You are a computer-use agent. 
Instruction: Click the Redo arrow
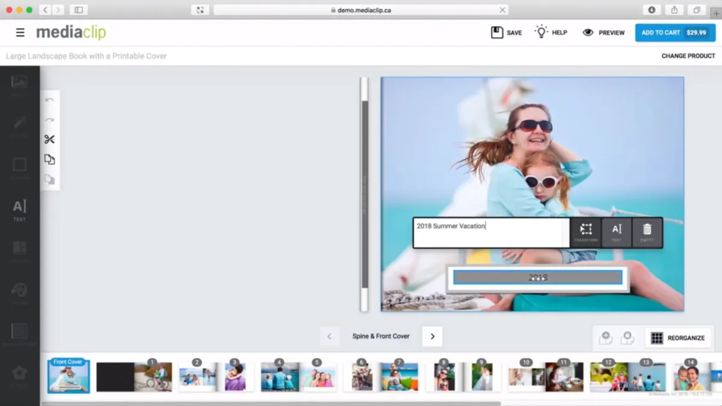click(x=49, y=120)
